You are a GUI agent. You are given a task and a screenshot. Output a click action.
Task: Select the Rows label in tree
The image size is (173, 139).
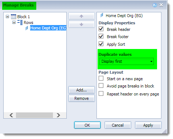[28, 23]
